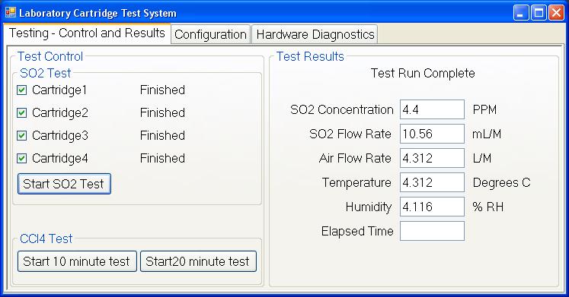Click the SO2 Concentration value field
Screen dimensions: 569x297
click(x=432, y=109)
